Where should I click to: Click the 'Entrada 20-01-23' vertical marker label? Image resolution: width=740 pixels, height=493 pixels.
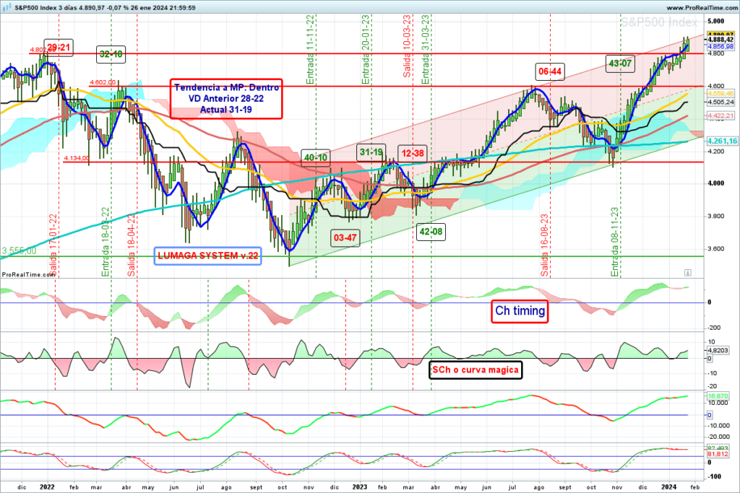366,50
